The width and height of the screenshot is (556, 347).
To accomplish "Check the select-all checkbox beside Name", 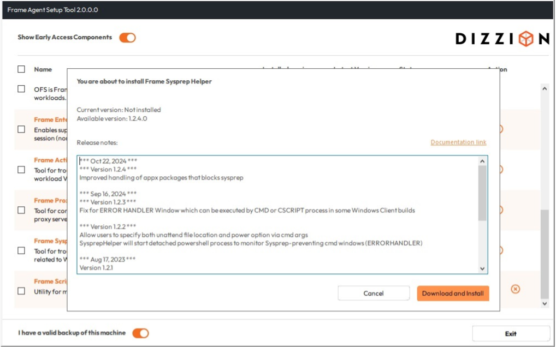I will pyautogui.click(x=21, y=69).
